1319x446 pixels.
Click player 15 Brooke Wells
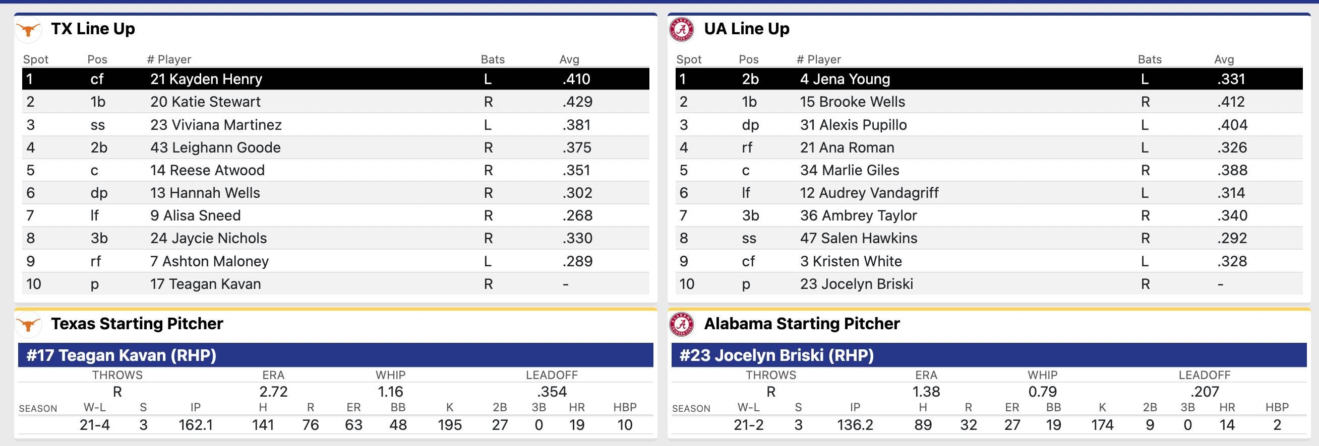(853, 102)
